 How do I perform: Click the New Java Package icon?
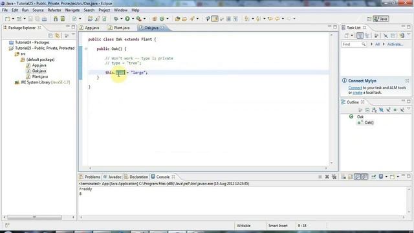click(x=155, y=19)
